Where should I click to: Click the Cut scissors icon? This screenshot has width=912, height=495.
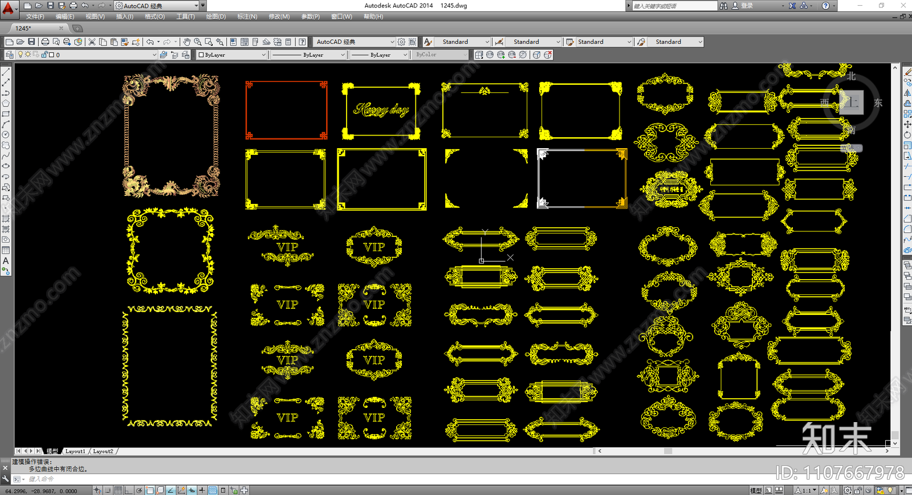[92, 42]
